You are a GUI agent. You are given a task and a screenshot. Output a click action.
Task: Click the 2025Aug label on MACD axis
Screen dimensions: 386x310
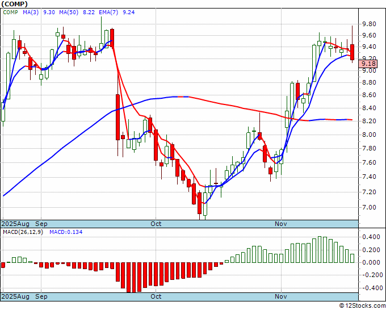(x=15, y=296)
